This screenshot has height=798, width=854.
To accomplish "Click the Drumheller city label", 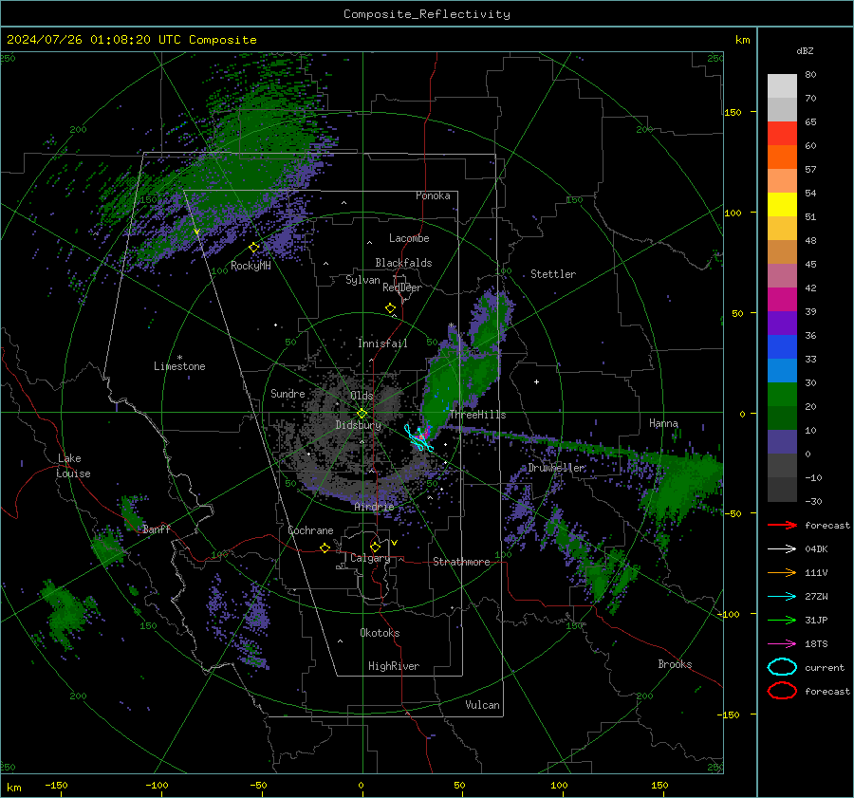I will click(556, 468).
